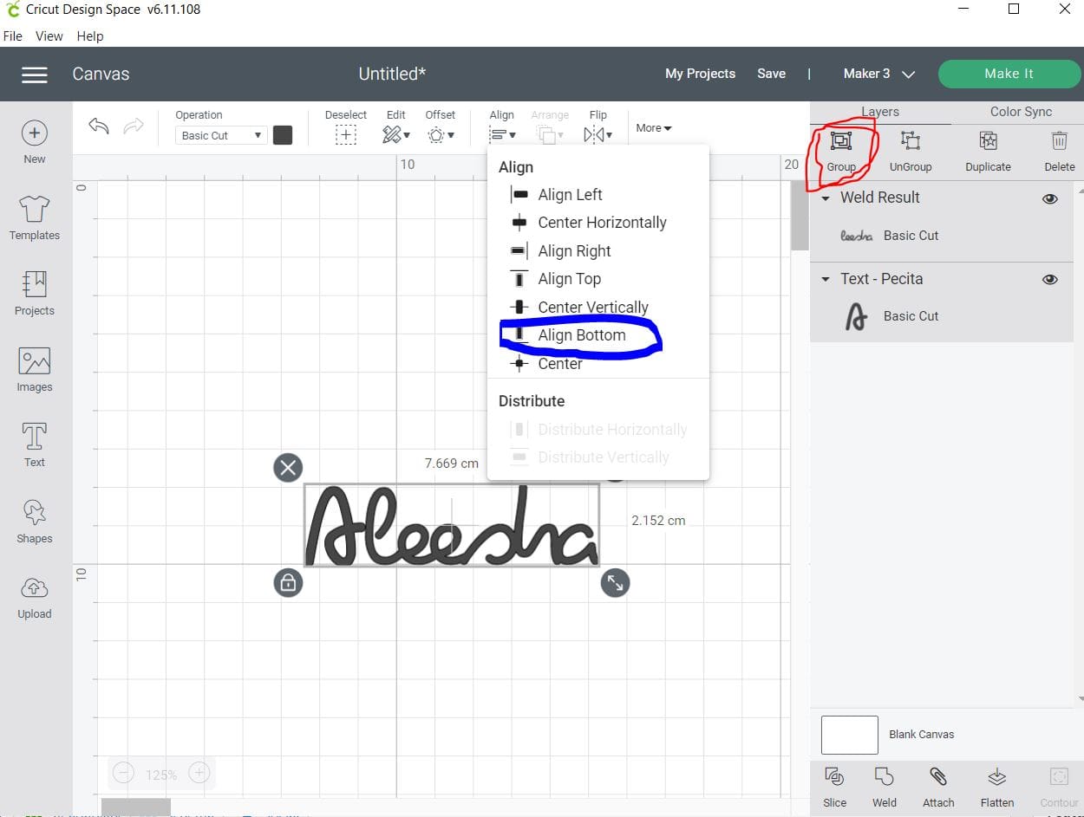The image size is (1084, 817).
Task: Open the Operation Basic Cut dropdown
Action: pyautogui.click(x=221, y=135)
